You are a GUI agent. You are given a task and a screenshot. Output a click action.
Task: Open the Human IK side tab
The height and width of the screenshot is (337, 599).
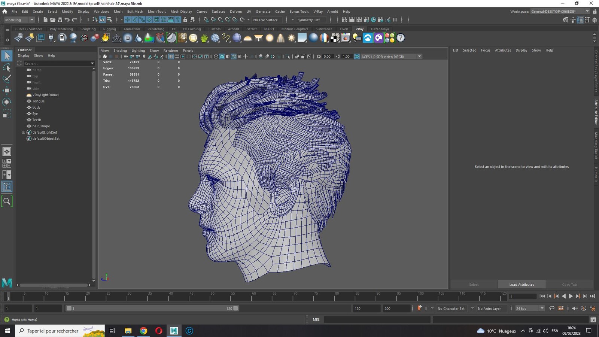click(x=596, y=175)
